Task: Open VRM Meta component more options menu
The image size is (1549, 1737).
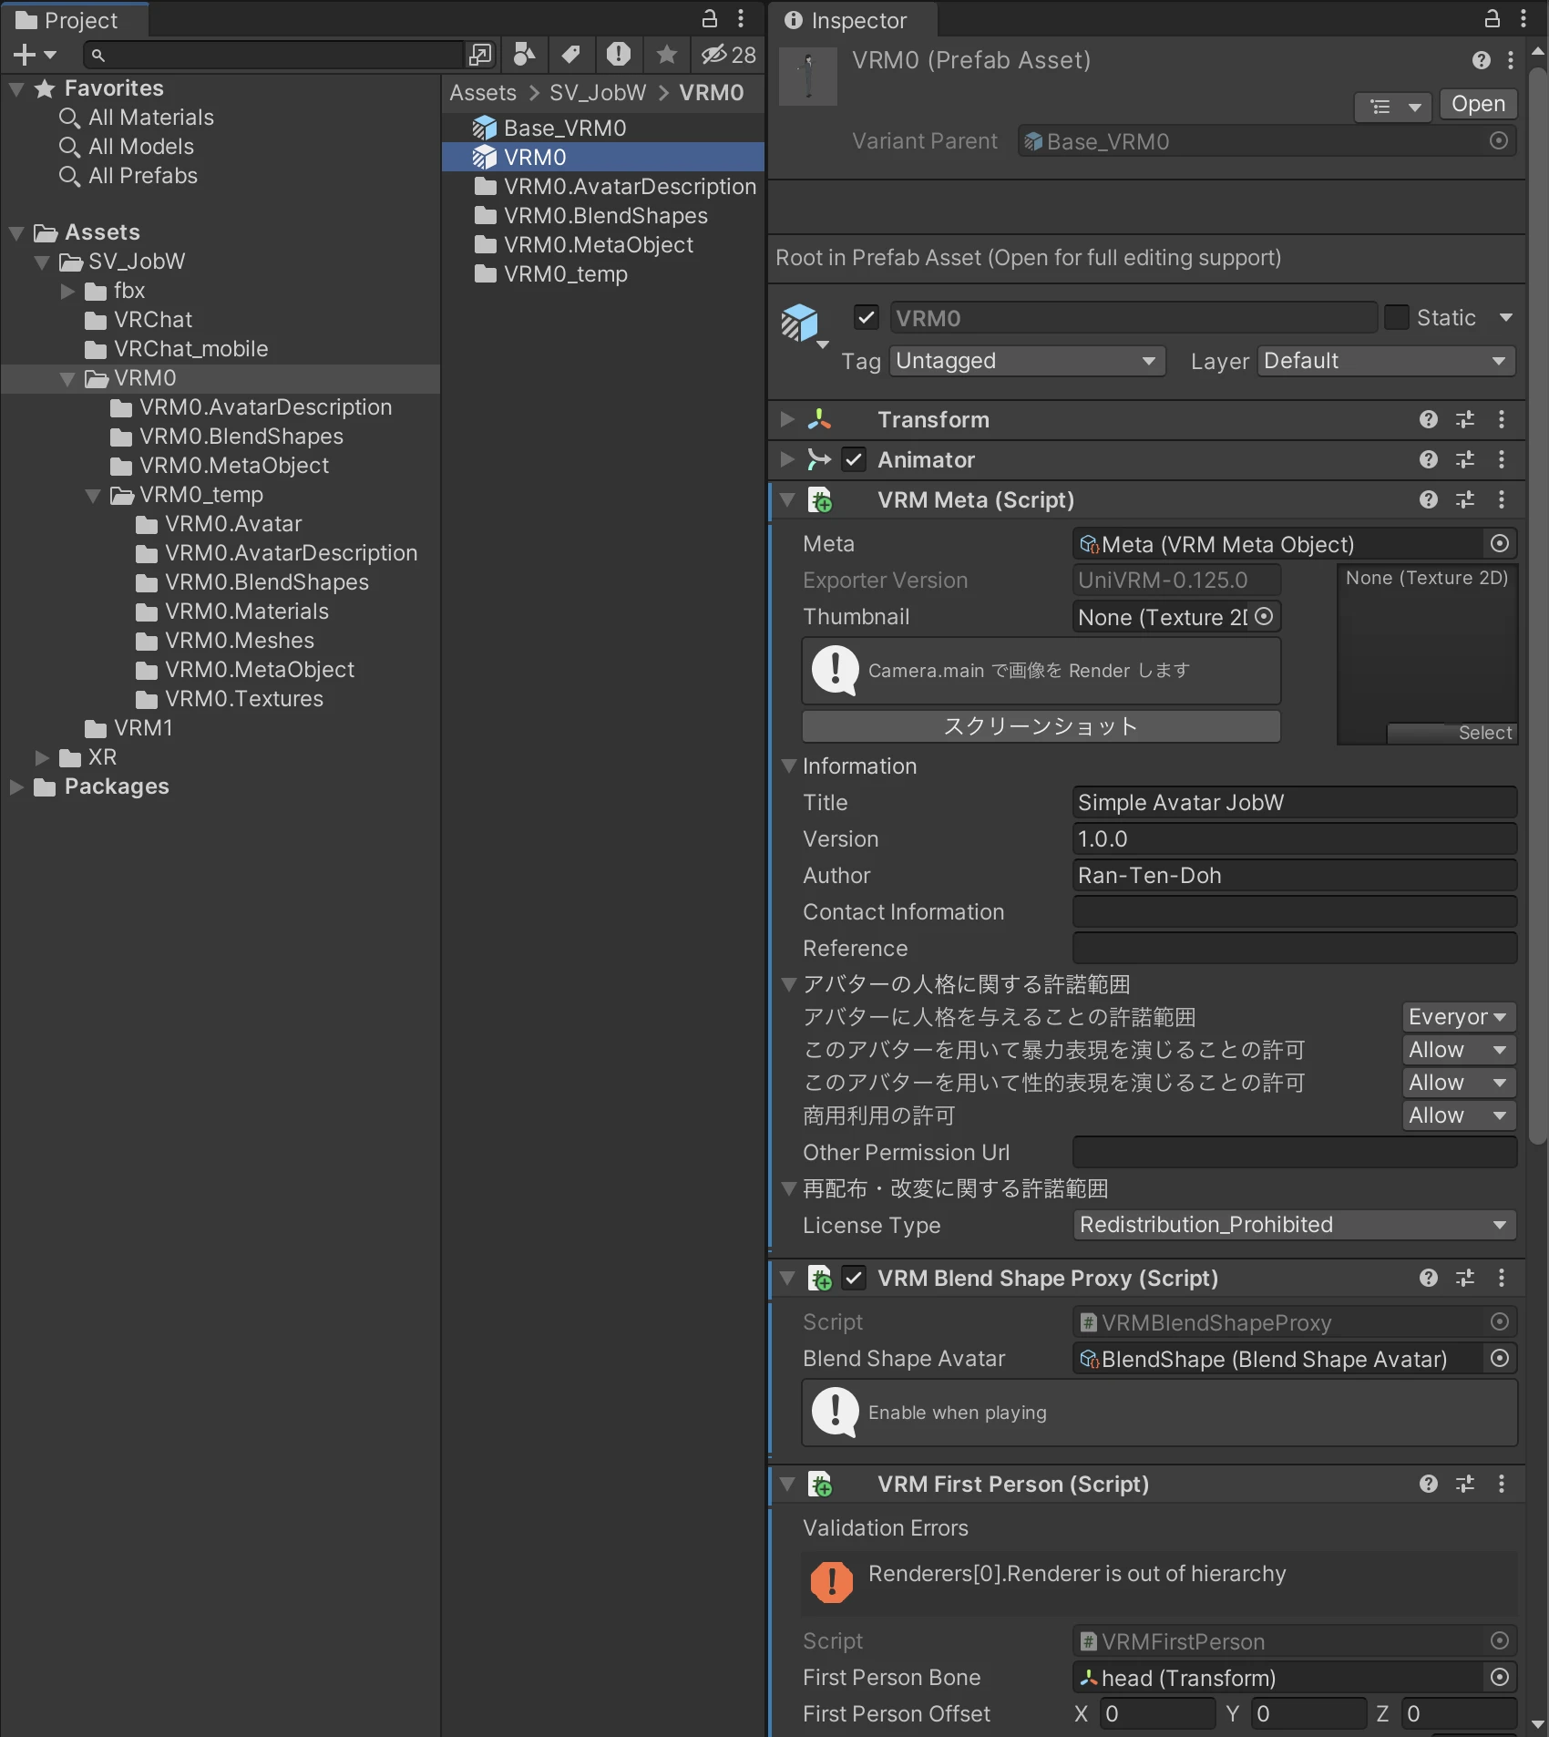Action: pos(1502,499)
